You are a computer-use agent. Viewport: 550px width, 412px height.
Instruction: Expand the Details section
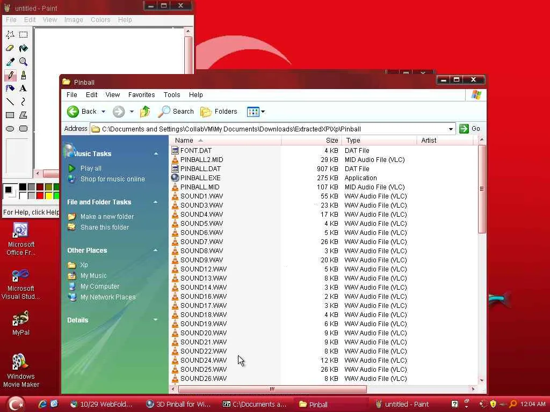pyautogui.click(x=156, y=320)
